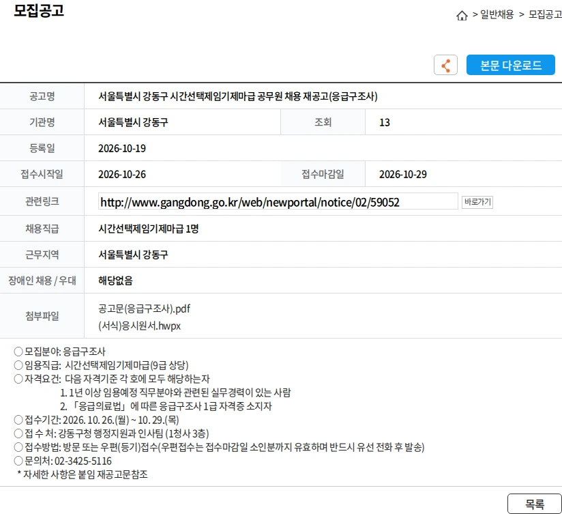Select the 접 수 처 line
The width and height of the screenshot is (562, 514).
(x=111, y=433)
